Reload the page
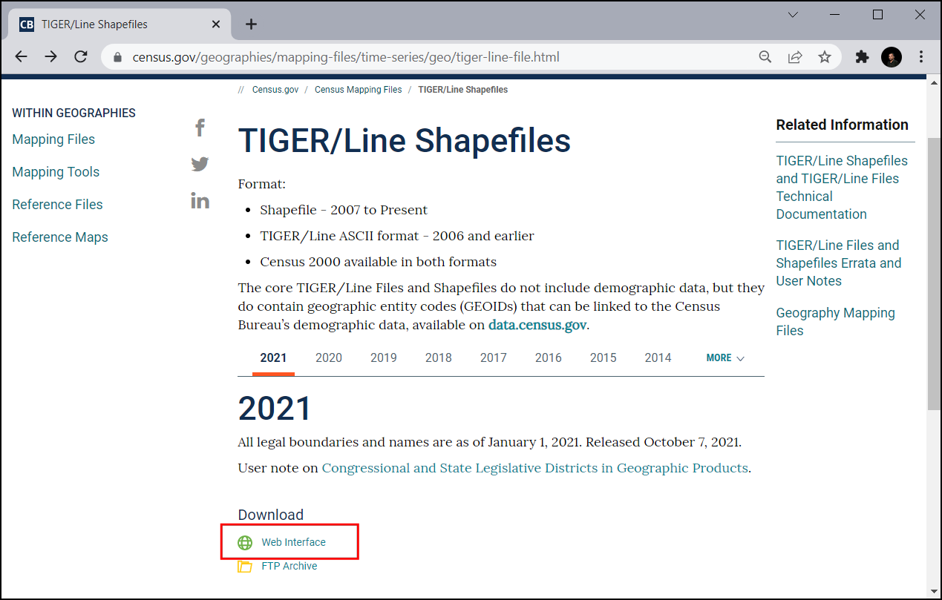The image size is (942, 600). click(x=81, y=57)
